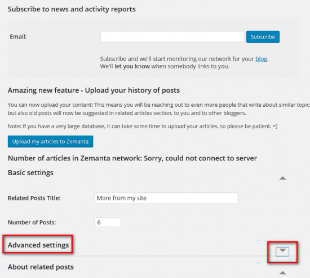Viewport: 310px width, 278px height.
Task: Click the Basic settings heading
Action: coord(30,172)
